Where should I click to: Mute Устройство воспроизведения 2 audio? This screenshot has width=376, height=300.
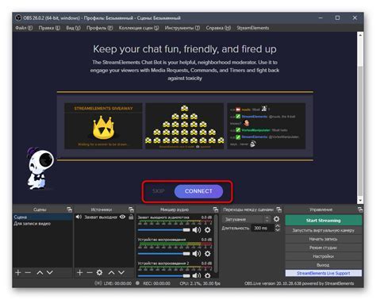coord(197,275)
